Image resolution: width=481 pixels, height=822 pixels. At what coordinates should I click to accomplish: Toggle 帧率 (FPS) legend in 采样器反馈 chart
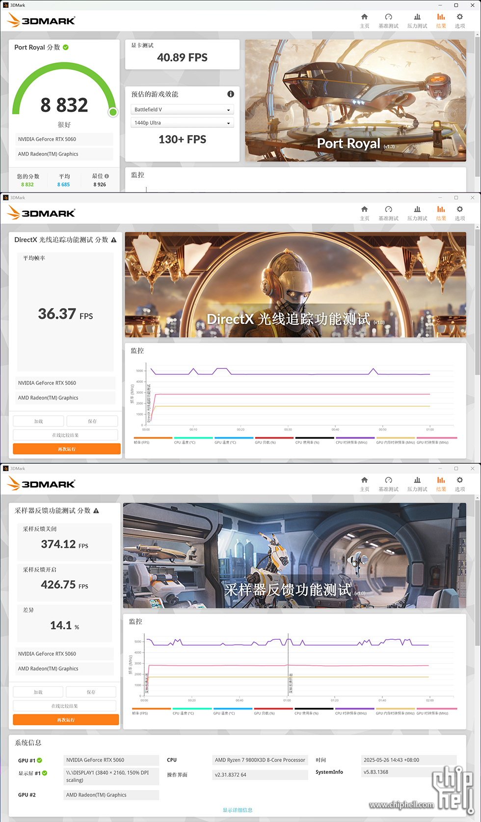pos(151,711)
